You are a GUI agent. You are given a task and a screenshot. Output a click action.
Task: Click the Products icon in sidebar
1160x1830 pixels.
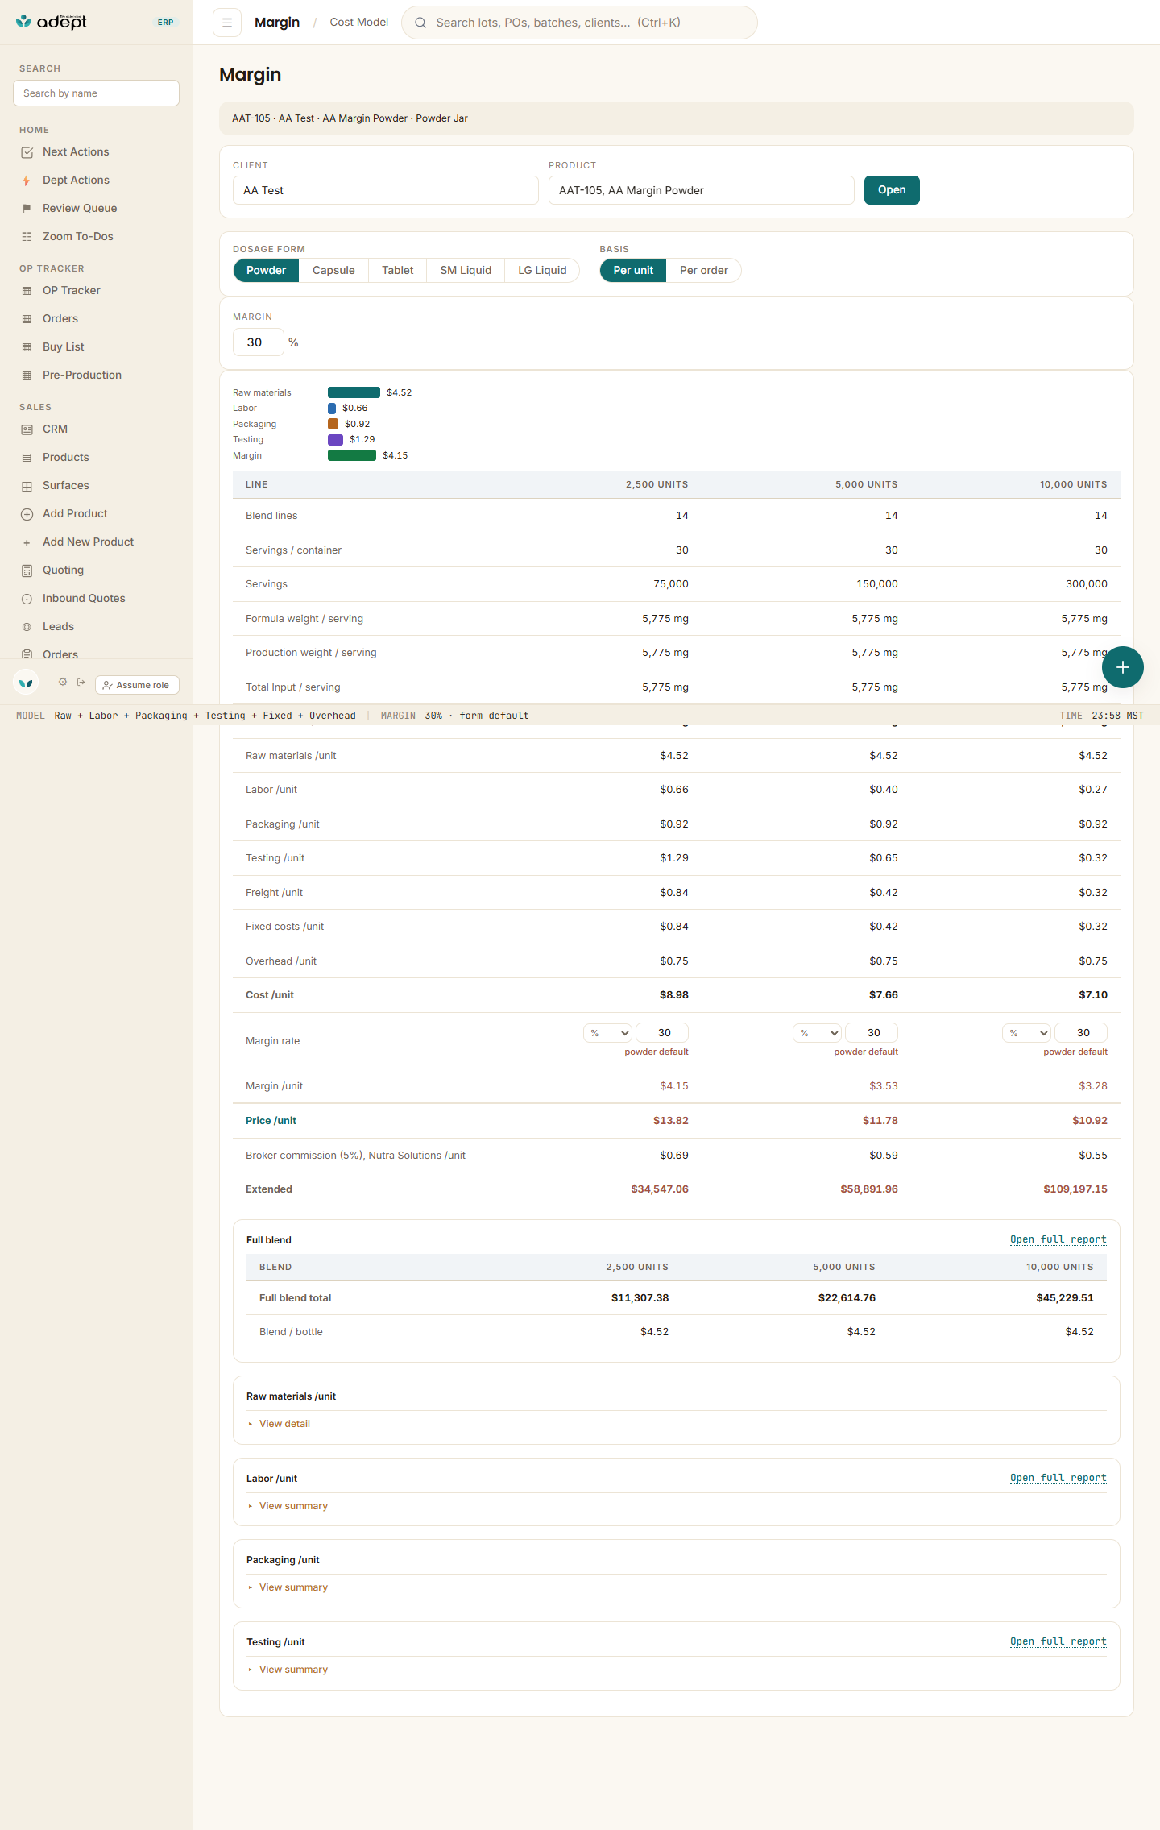pos(27,458)
